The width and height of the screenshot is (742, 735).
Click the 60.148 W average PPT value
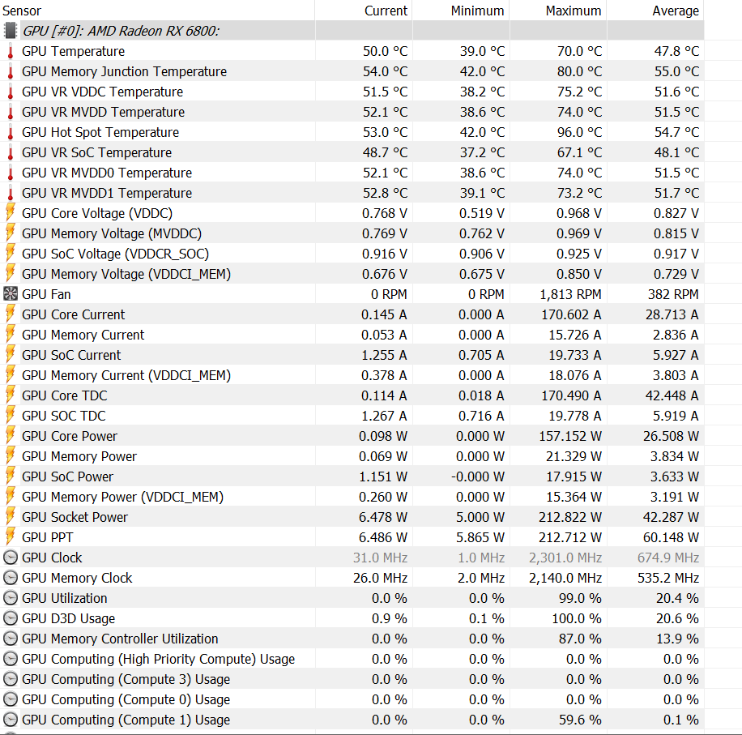(671, 537)
